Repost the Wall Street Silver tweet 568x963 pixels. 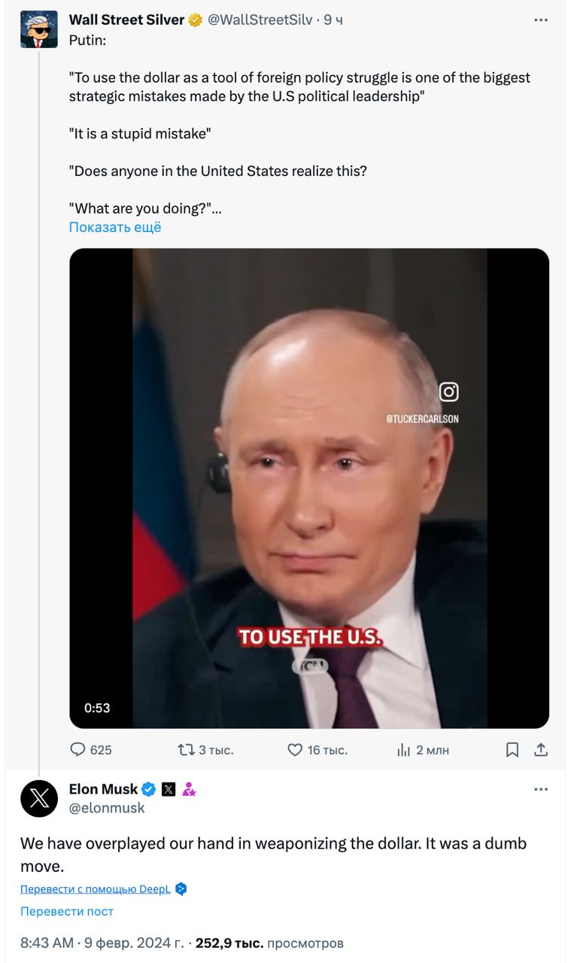[x=185, y=749]
